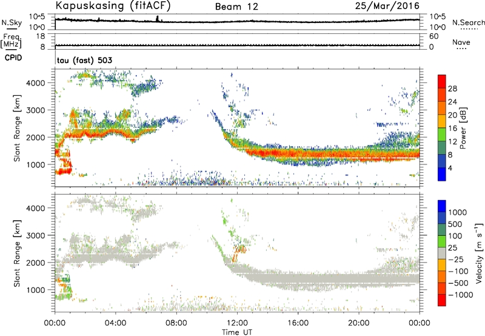Click the -1000 tick on velocity colorbar
This screenshot has height=336, width=485.
point(461,295)
